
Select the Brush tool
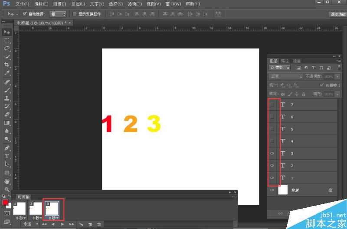tap(7, 90)
